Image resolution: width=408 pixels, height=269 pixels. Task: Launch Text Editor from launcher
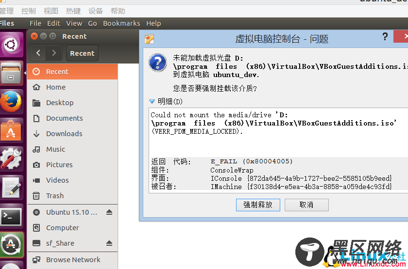pyautogui.click(x=11, y=188)
